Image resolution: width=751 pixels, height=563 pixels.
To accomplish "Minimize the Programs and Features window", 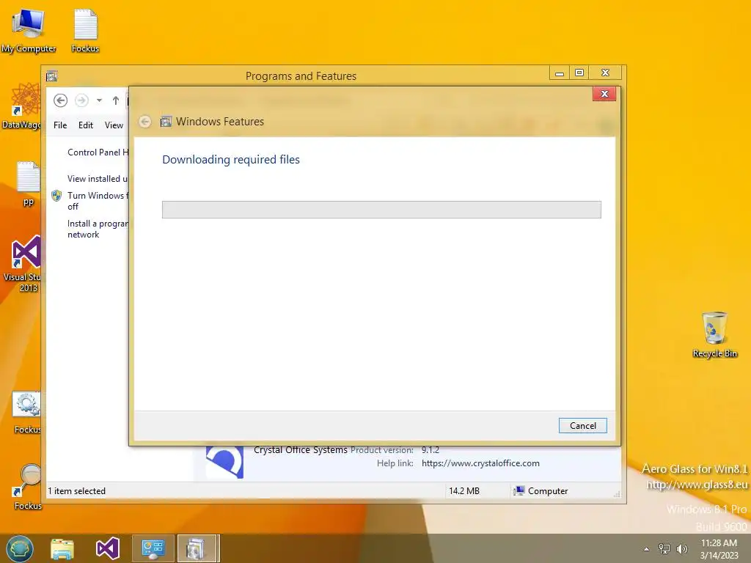I will pyautogui.click(x=560, y=73).
